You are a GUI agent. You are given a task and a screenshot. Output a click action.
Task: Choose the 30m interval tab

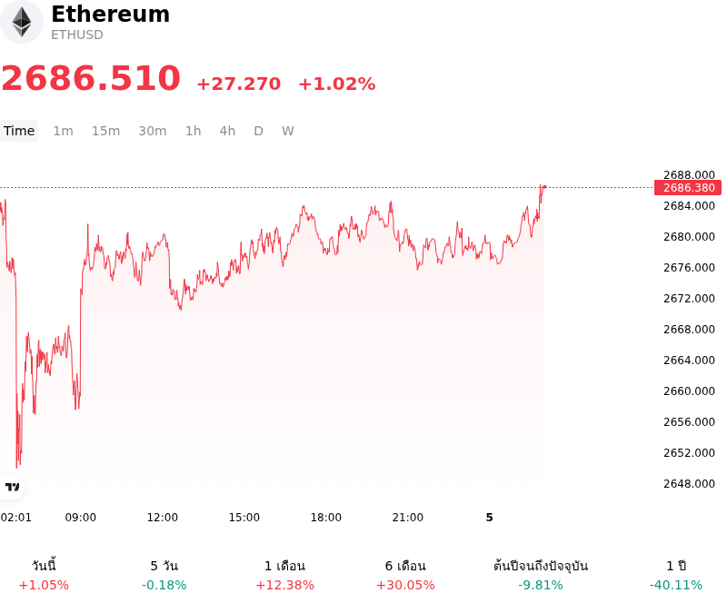coord(153,131)
